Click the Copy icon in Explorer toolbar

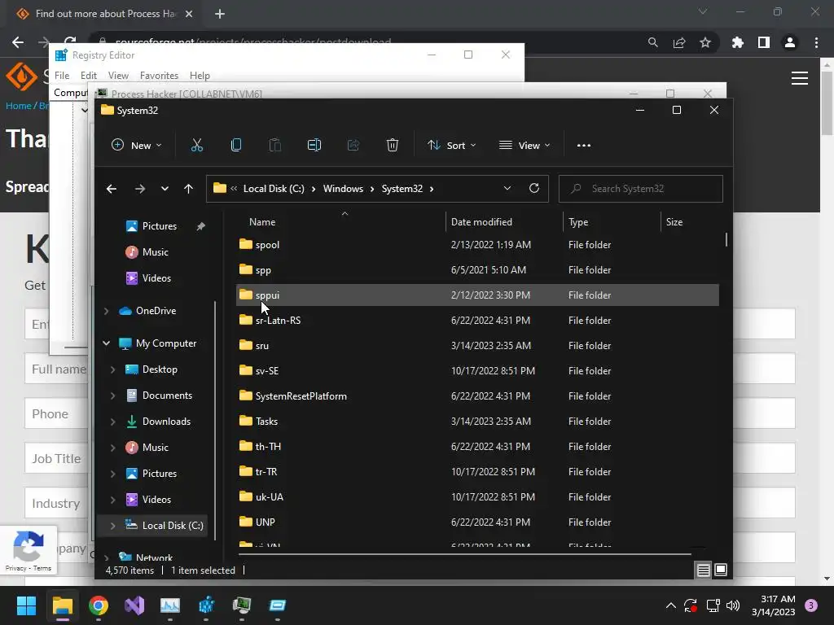236,145
